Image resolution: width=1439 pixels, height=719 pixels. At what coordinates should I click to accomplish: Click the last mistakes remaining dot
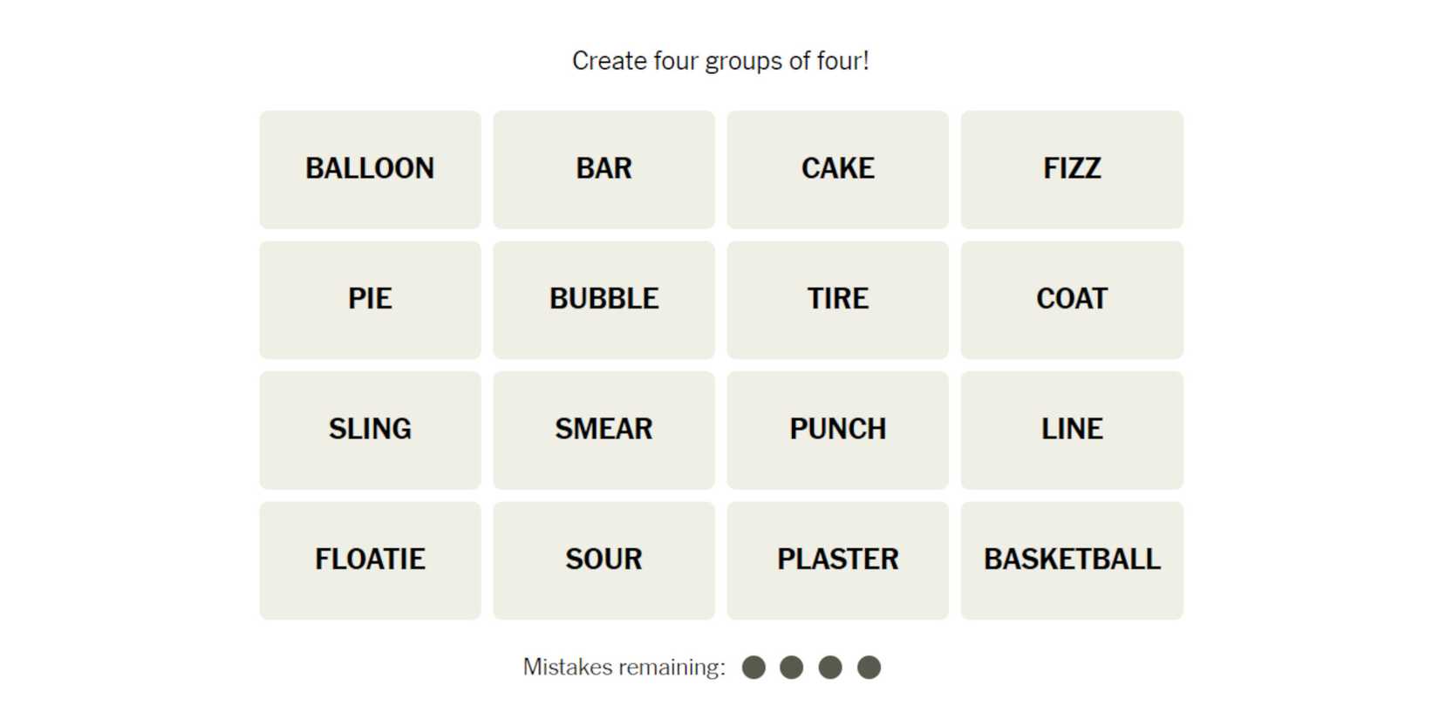pyautogui.click(x=869, y=668)
